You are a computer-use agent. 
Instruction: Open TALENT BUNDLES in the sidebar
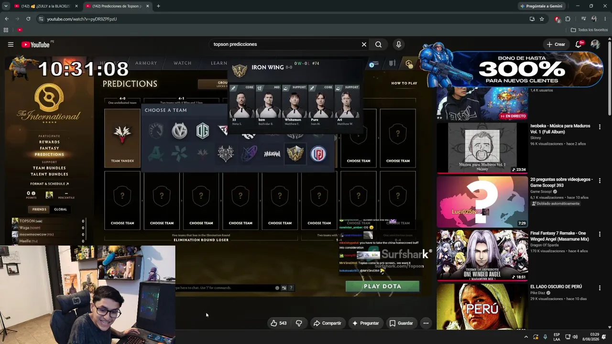click(x=49, y=174)
